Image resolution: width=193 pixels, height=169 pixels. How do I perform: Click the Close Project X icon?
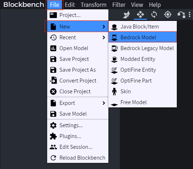(53, 92)
